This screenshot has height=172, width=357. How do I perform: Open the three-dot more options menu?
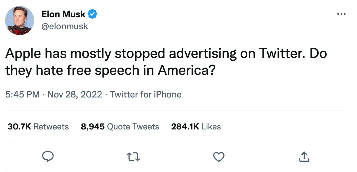tap(341, 14)
